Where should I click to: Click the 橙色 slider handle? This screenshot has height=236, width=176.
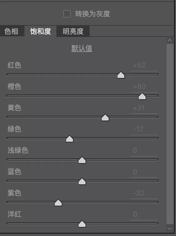(142, 96)
